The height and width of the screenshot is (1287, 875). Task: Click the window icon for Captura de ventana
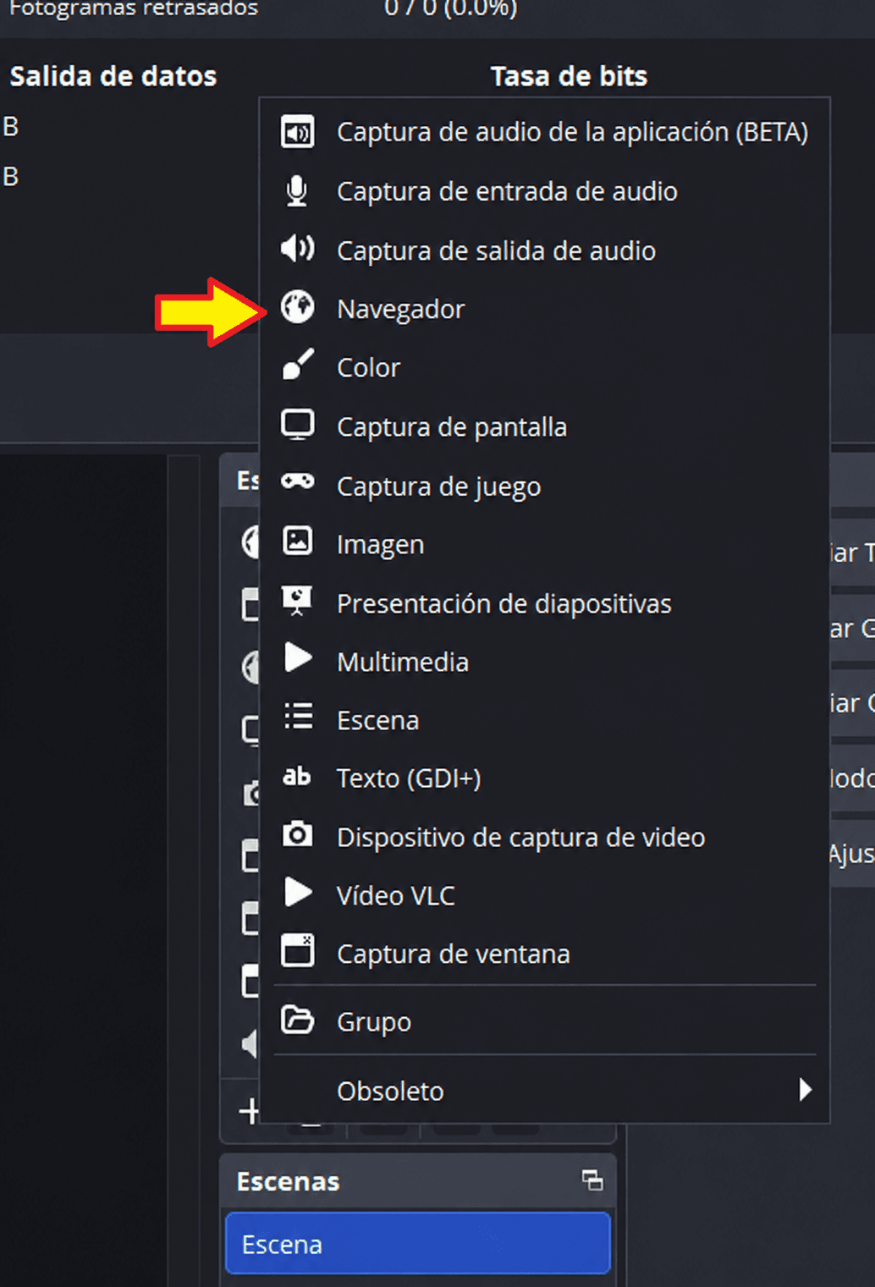pos(297,950)
